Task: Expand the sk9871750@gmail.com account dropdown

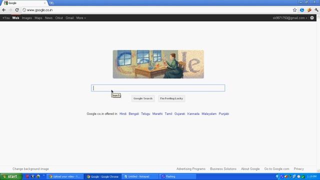Action: pos(290,18)
